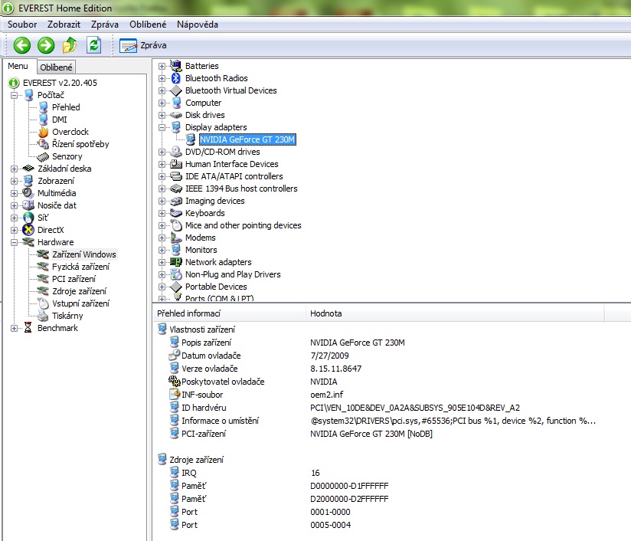Click the green Forward arrow toolbar button
Image resolution: width=631 pixels, height=541 pixels.
(46, 45)
